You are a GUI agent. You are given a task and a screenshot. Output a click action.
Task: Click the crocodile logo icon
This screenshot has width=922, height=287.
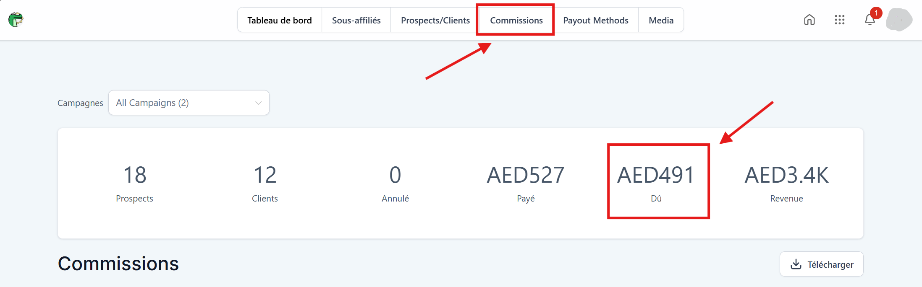coord(16,19)
